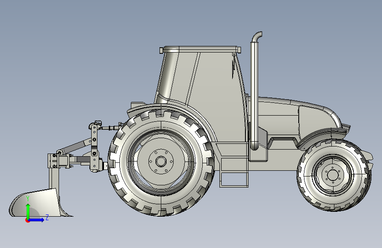This screenshot has height=248, width=382.
Task: Click the green Y axis arrow of the triad
Action: tap(28, 210)
